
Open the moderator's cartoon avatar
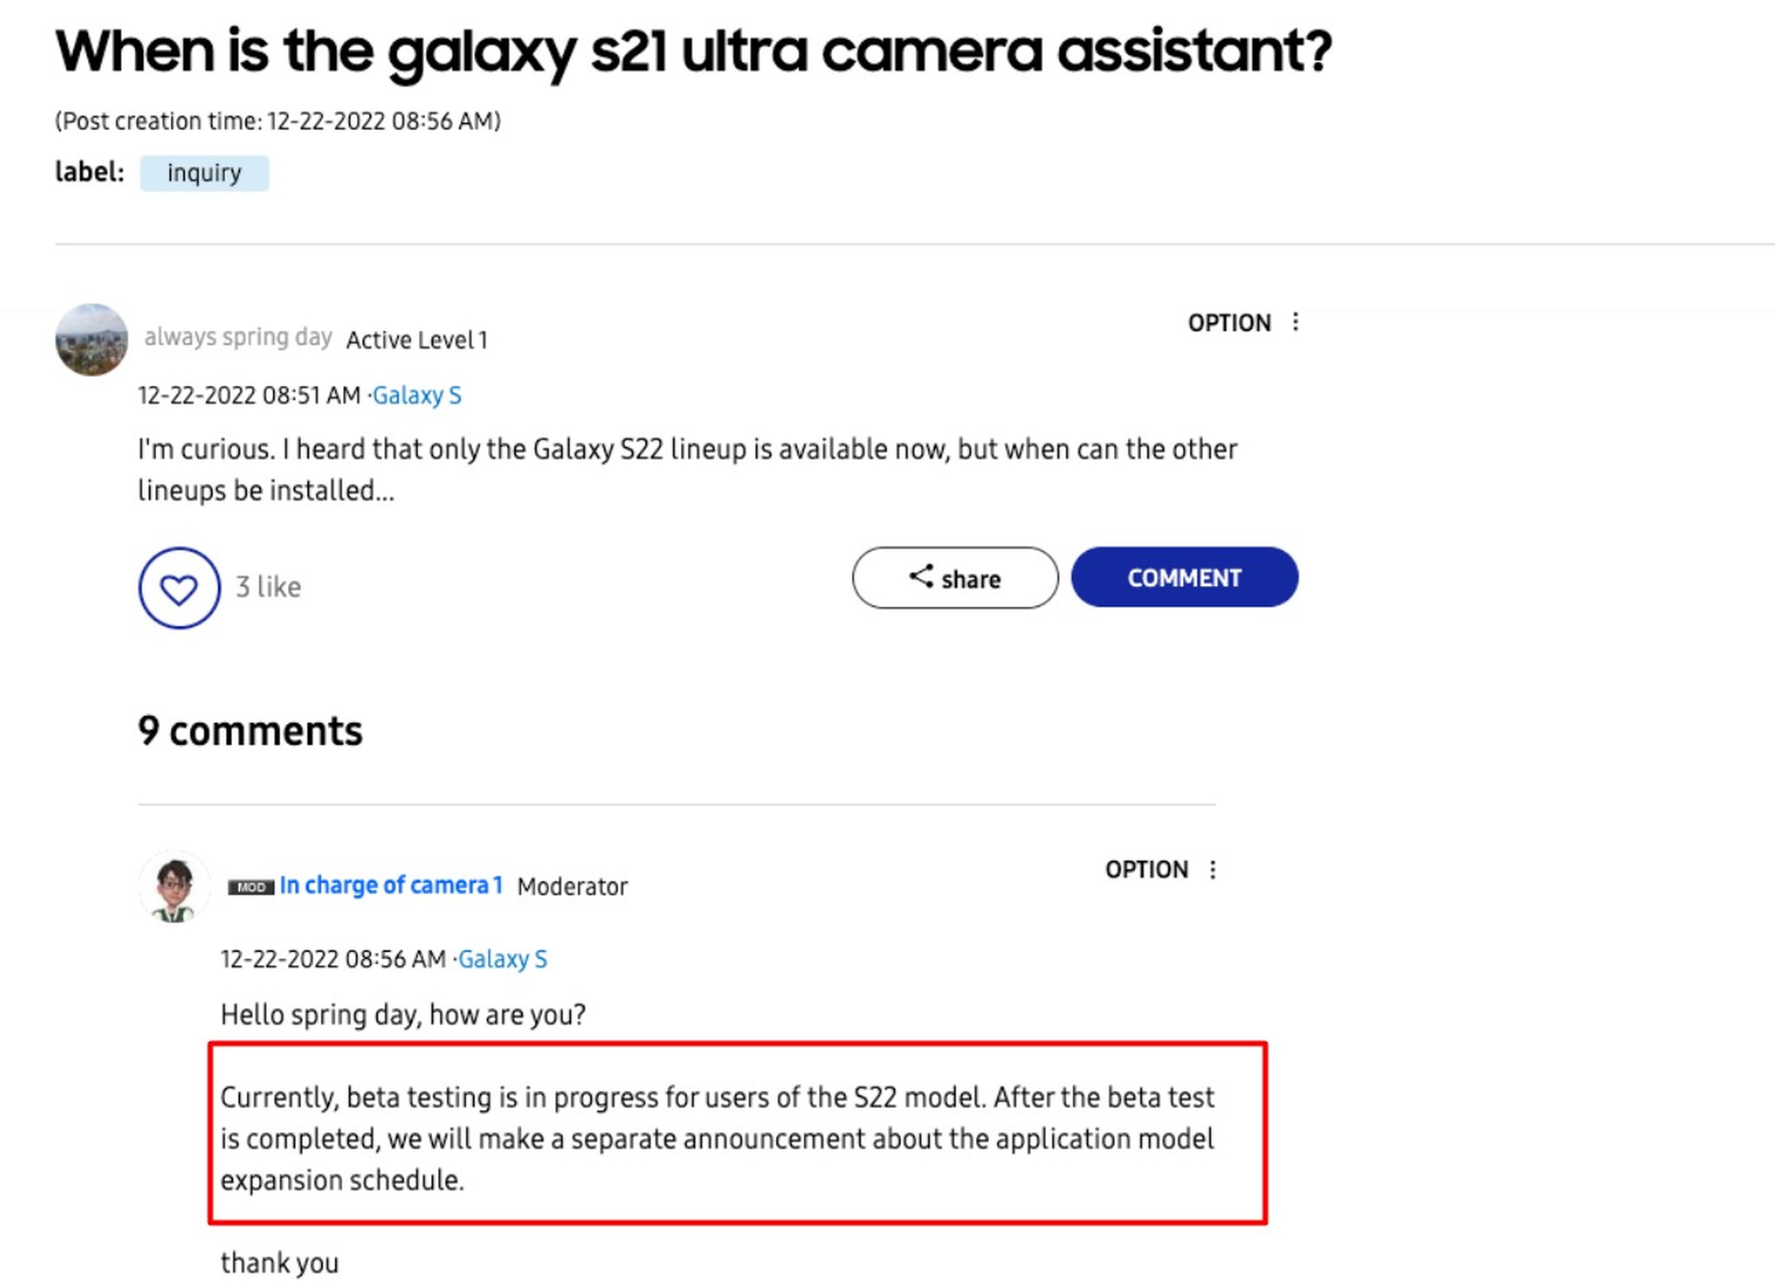174,886
